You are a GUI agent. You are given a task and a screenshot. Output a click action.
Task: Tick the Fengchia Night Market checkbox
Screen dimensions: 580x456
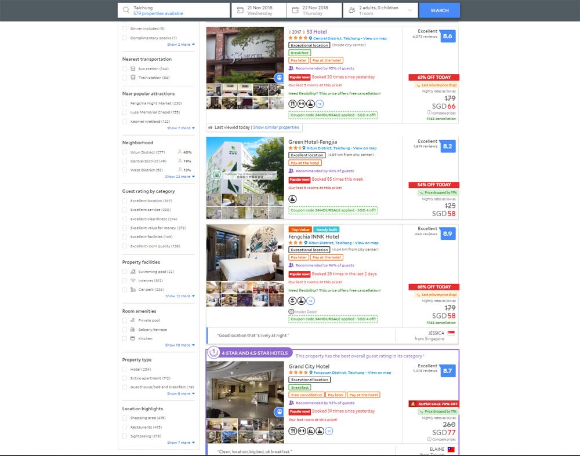125,104
